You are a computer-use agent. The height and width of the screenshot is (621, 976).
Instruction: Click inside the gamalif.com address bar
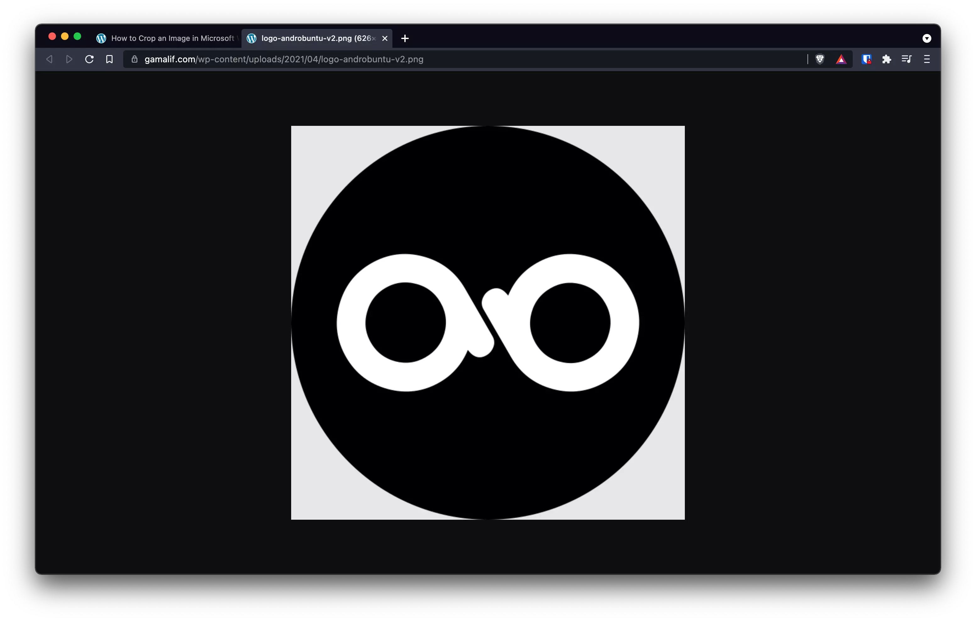[x=284, y=59]
